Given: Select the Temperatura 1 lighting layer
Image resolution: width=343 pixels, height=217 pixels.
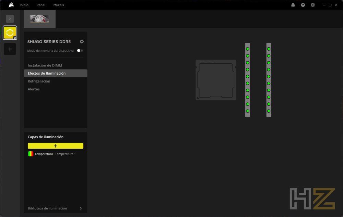Looking at the screenshot, I should (x=56, y=154).
